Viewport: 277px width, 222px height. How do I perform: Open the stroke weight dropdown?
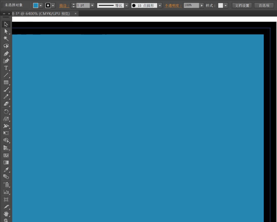[92, 5]
